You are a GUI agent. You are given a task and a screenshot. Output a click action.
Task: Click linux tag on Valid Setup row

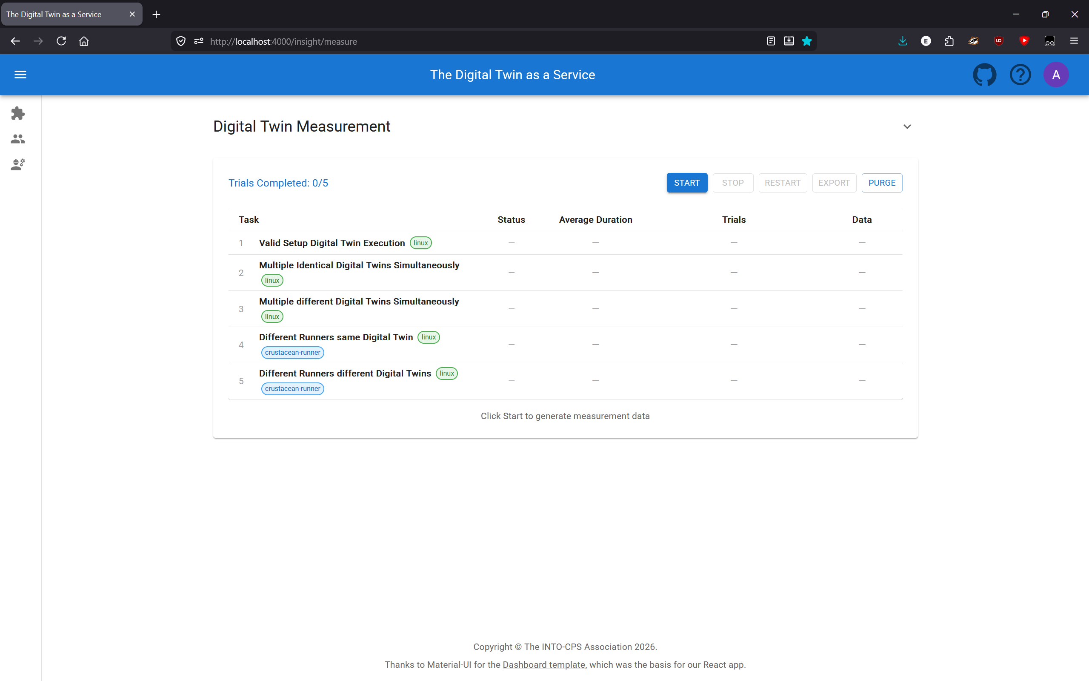click(421, 243)
